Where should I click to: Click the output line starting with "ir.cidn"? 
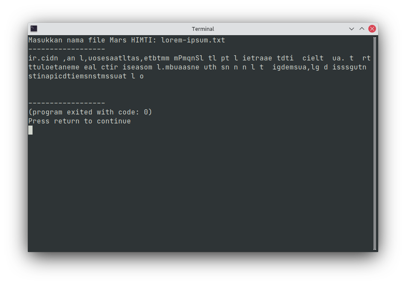[x=199, y=58]
